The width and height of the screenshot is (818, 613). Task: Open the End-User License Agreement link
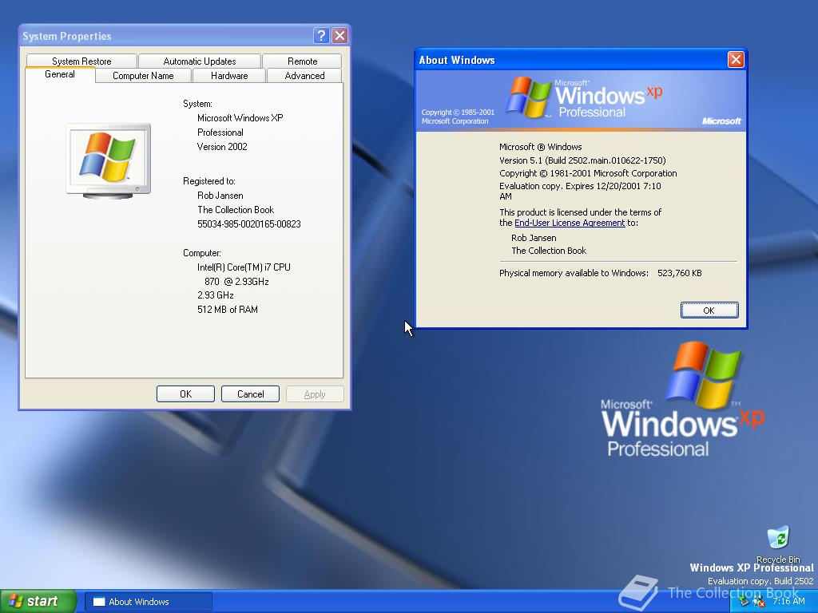point(570,223)
